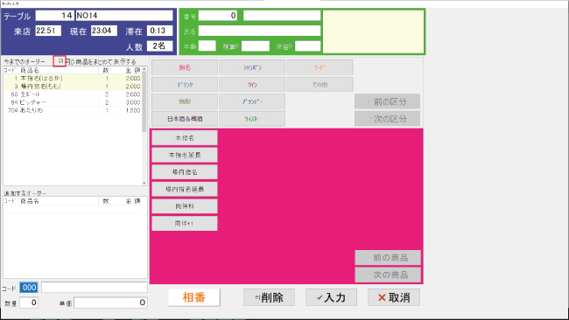Select order row あたりめ

coord(73,110)
